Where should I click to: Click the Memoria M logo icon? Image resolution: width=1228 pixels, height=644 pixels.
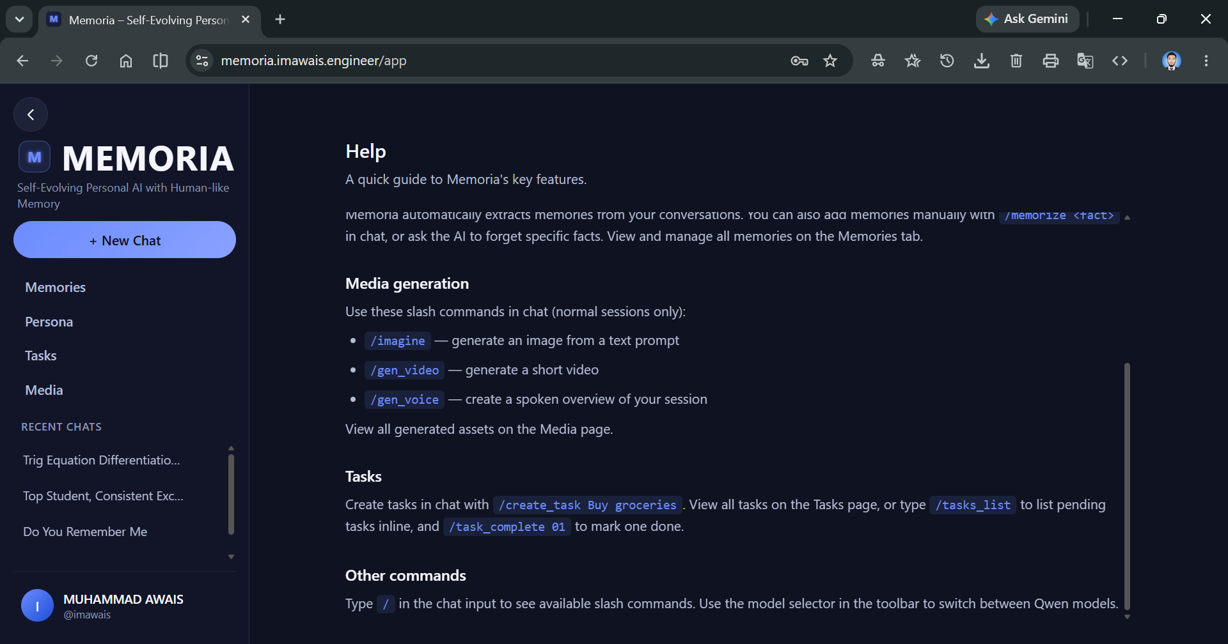point(35,157)
